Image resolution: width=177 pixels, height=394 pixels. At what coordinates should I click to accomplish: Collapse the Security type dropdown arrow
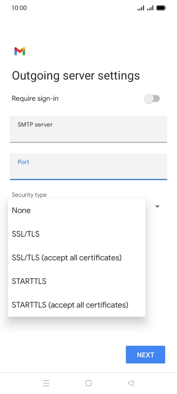pos(158,207)
